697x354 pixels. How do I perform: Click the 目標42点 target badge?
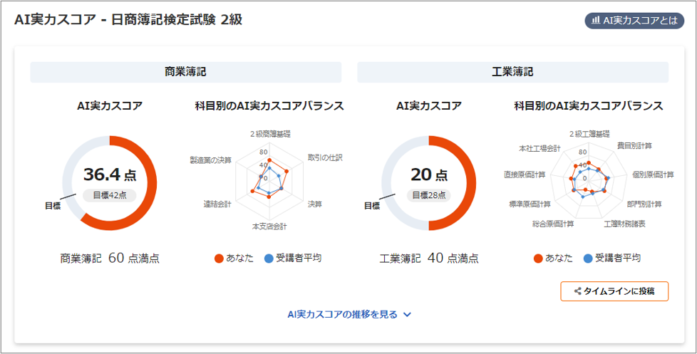(x=110, y=195)
